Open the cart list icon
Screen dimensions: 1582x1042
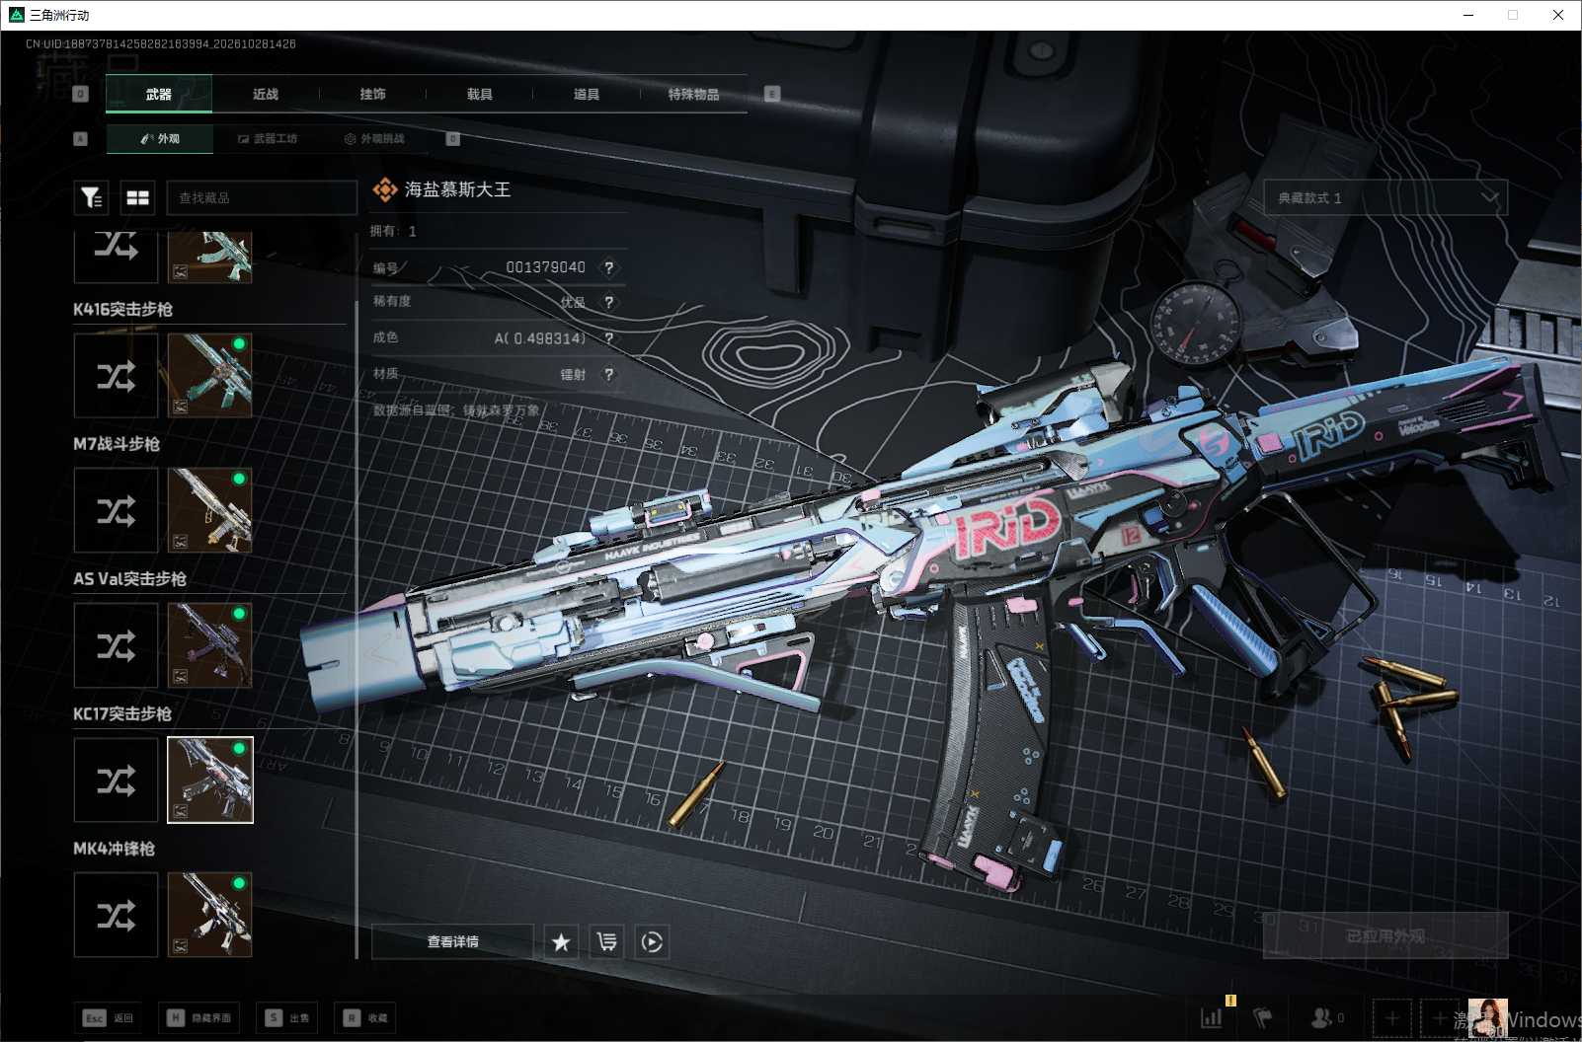[606, 941]
